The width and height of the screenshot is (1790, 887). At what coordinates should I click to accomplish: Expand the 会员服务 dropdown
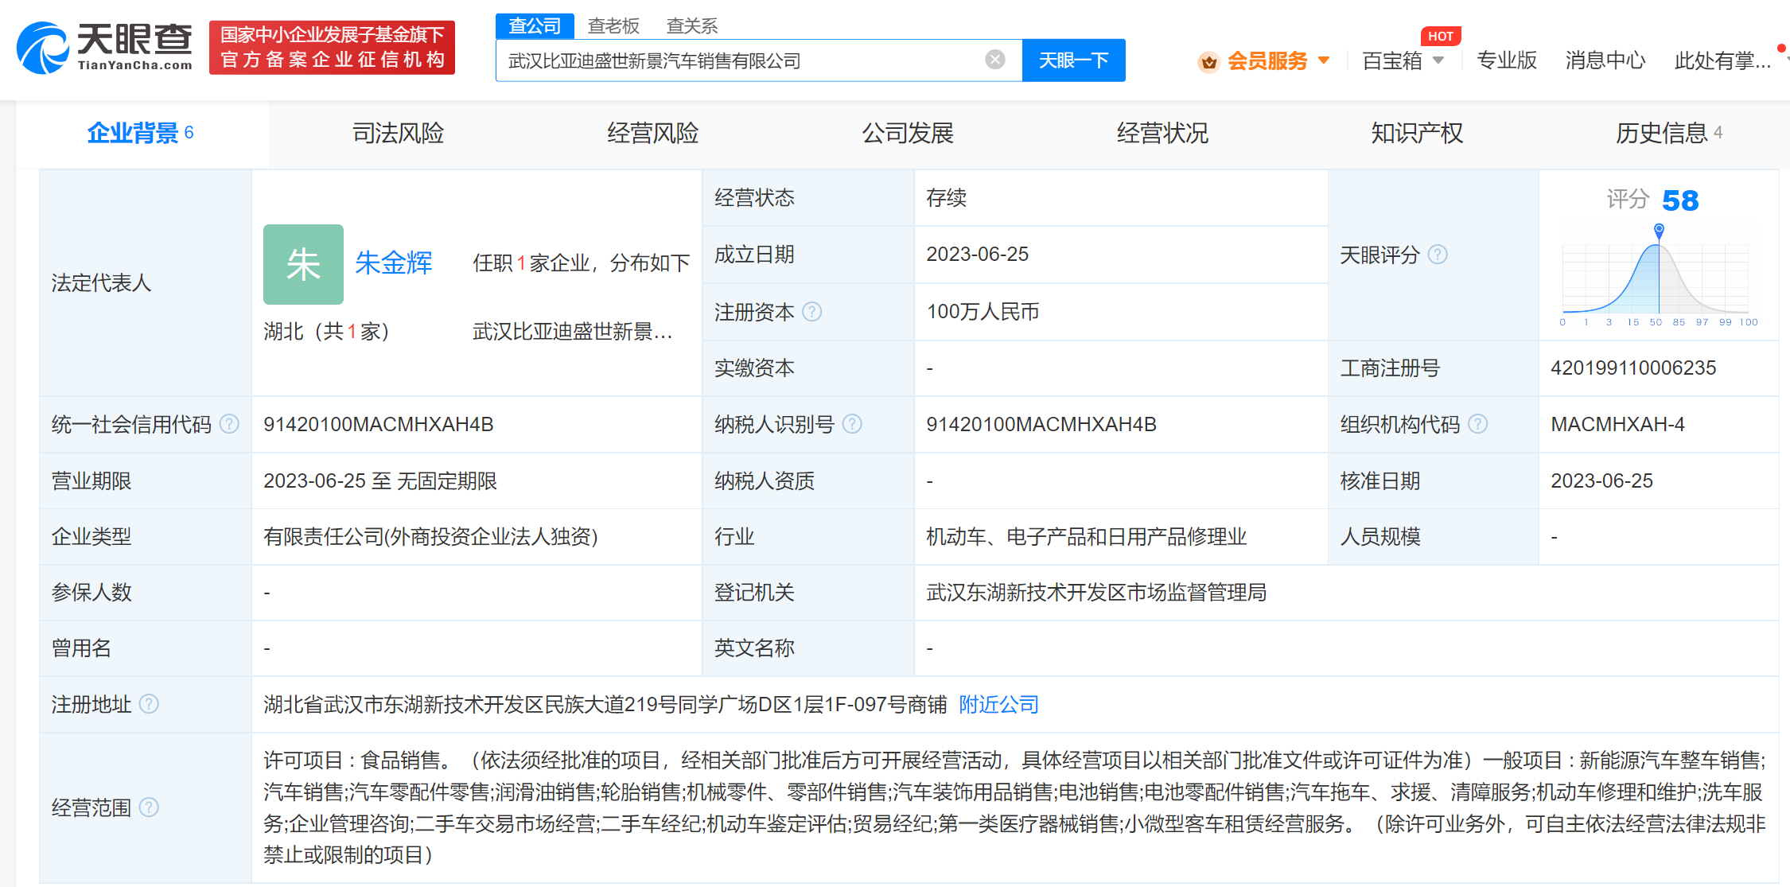1324,60
